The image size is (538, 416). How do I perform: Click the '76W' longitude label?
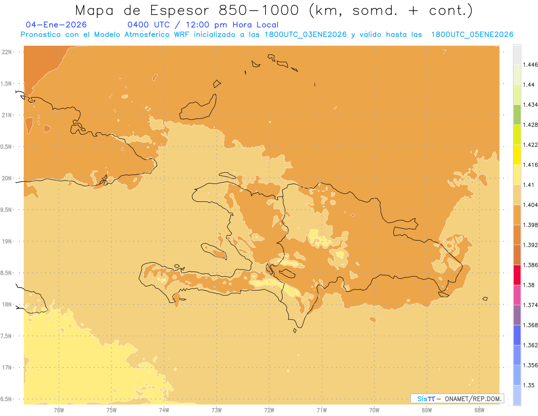point(59,410)
